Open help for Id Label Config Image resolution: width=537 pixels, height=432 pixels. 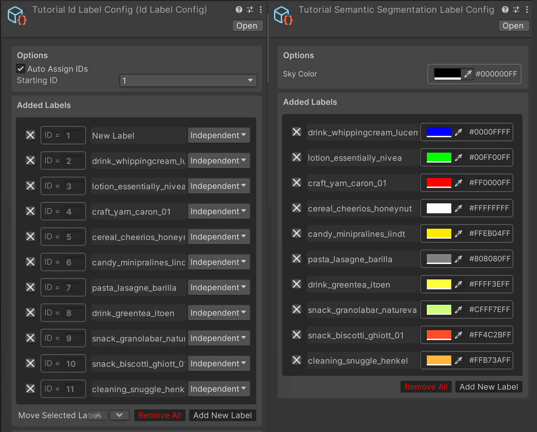(239, 10)
